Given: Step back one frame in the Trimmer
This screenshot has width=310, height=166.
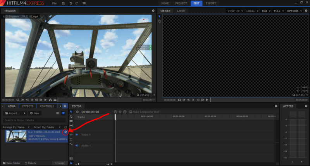Looking at the screenshot, I should click(36, 100).
